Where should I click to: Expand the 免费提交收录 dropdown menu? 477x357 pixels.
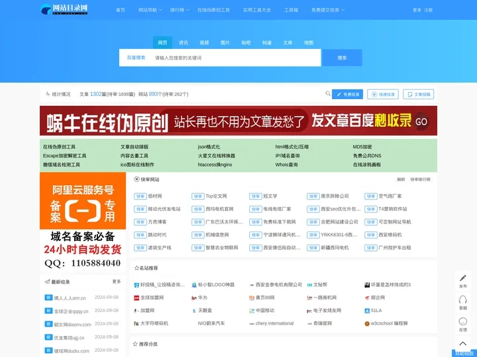click(x=328, y=10)
